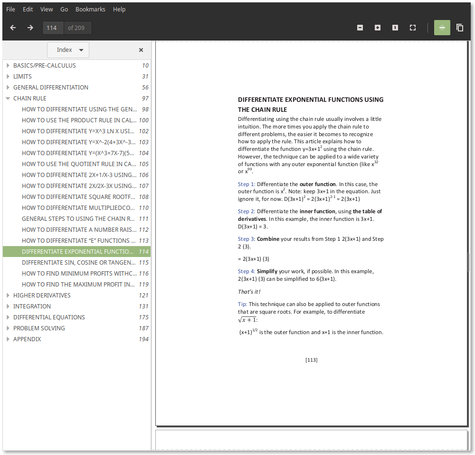This screenshot has height=455, width=475.
Task: Go to the next page arrow
Action: 30,28
